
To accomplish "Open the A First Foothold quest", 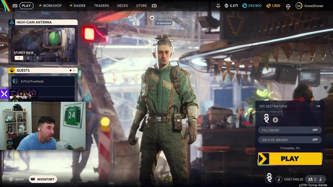I will pos(43,81).
